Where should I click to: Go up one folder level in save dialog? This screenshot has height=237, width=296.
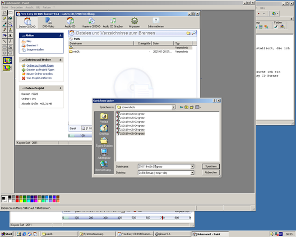tap(187, 107)
